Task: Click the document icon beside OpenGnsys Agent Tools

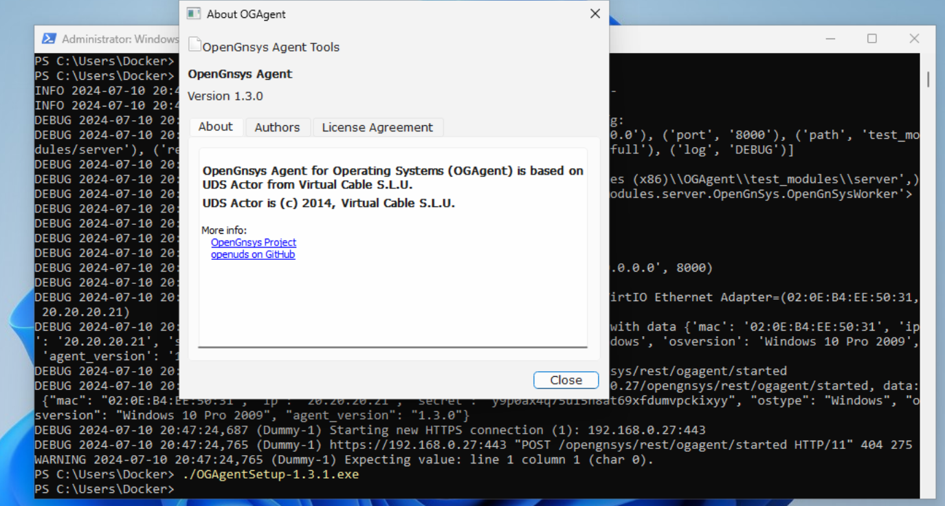Action: (x=194, y=45)
